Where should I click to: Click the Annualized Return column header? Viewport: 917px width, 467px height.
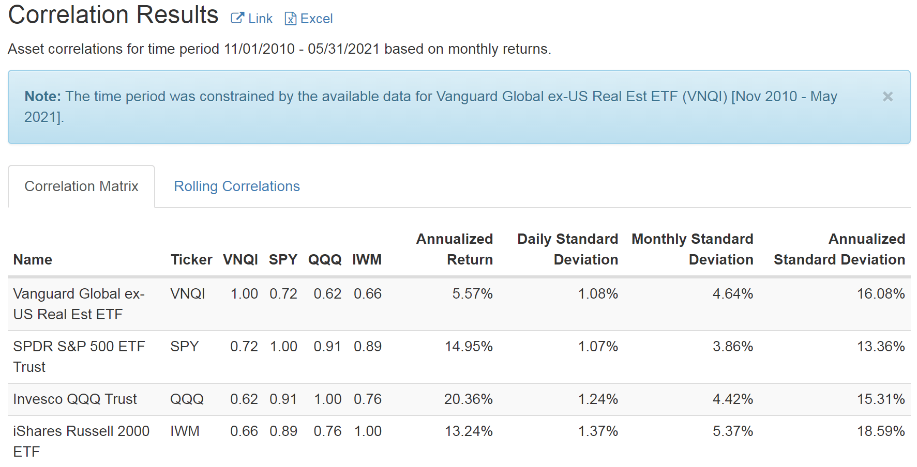coord(454,249)
